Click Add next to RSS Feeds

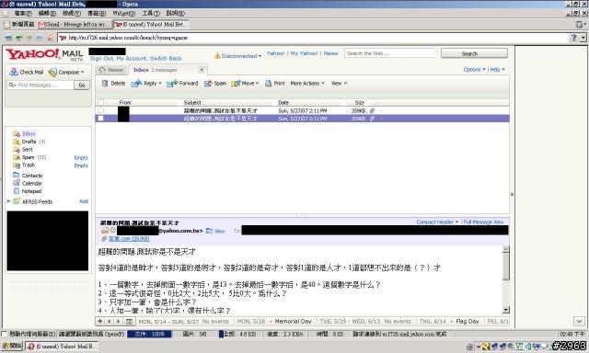(x=84, y=201)
